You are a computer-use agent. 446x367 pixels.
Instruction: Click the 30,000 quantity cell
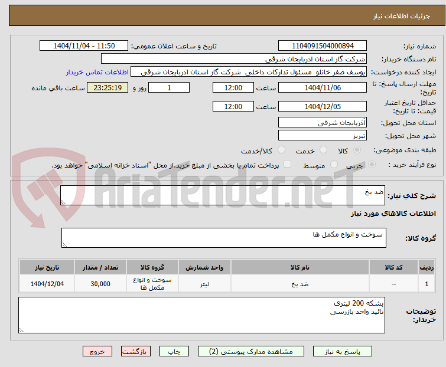[x=100, y=283]
